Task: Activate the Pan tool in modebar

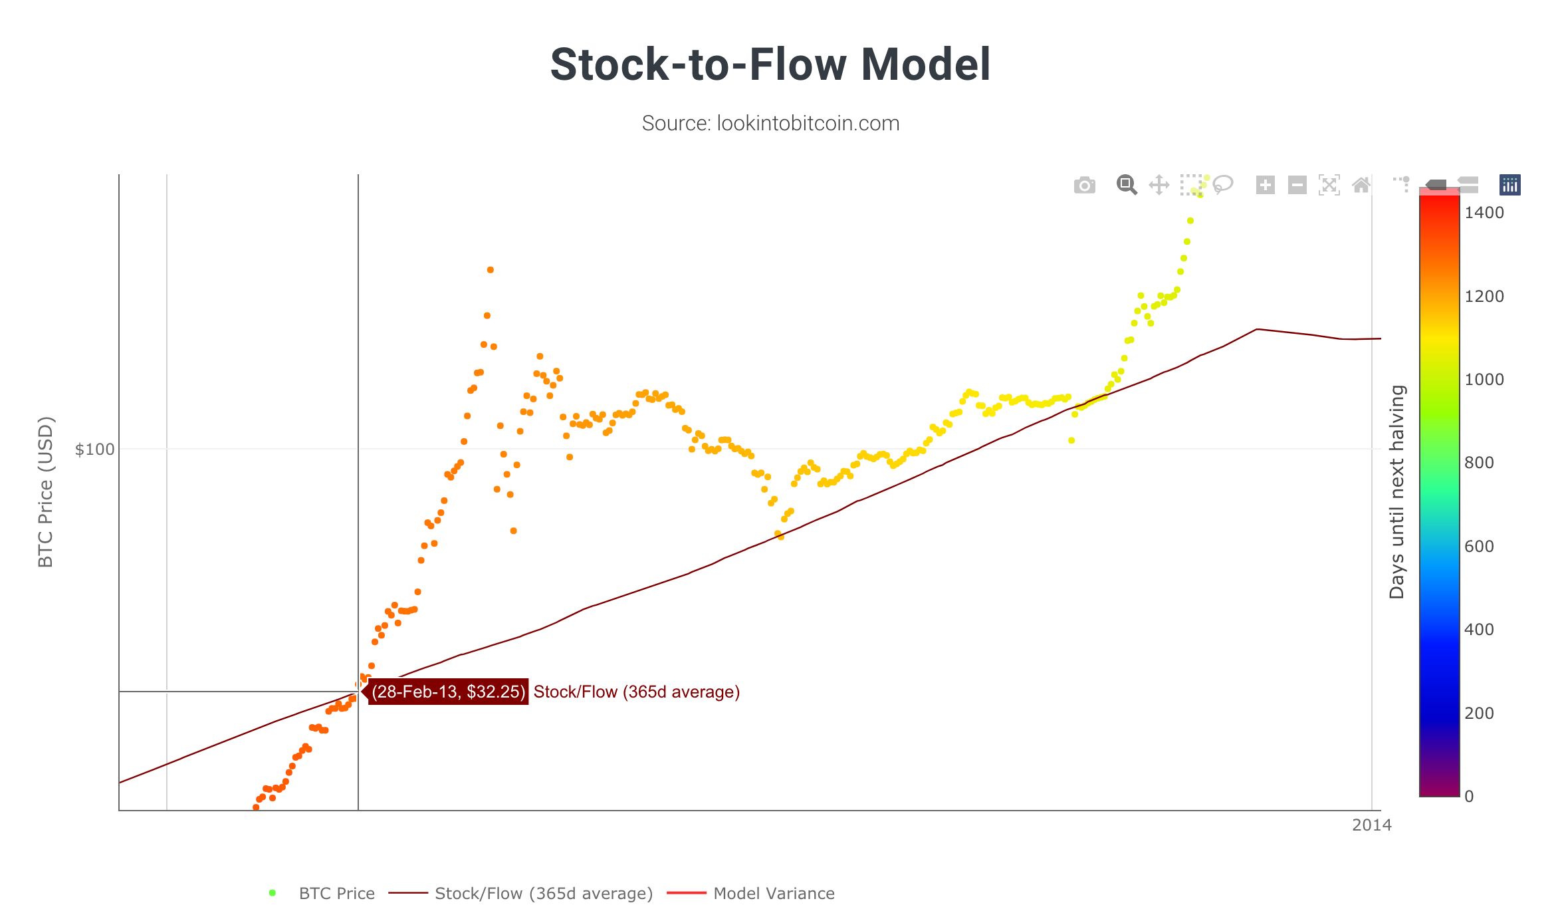Action: click(x=1159, y=185)
